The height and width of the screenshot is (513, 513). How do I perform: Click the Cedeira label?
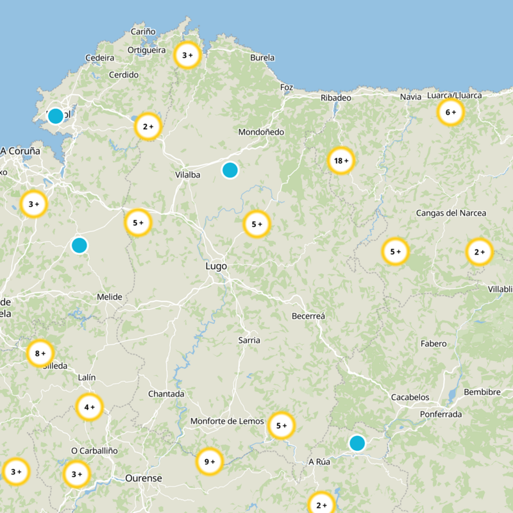[100, 58]
